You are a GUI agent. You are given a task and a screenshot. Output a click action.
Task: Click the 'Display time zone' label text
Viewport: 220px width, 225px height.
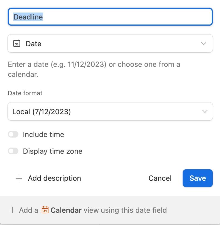pos(53,151)
